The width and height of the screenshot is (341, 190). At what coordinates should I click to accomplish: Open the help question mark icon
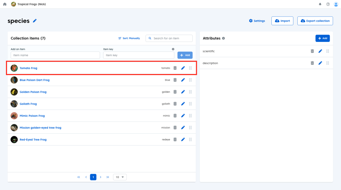tap(328, 4)
